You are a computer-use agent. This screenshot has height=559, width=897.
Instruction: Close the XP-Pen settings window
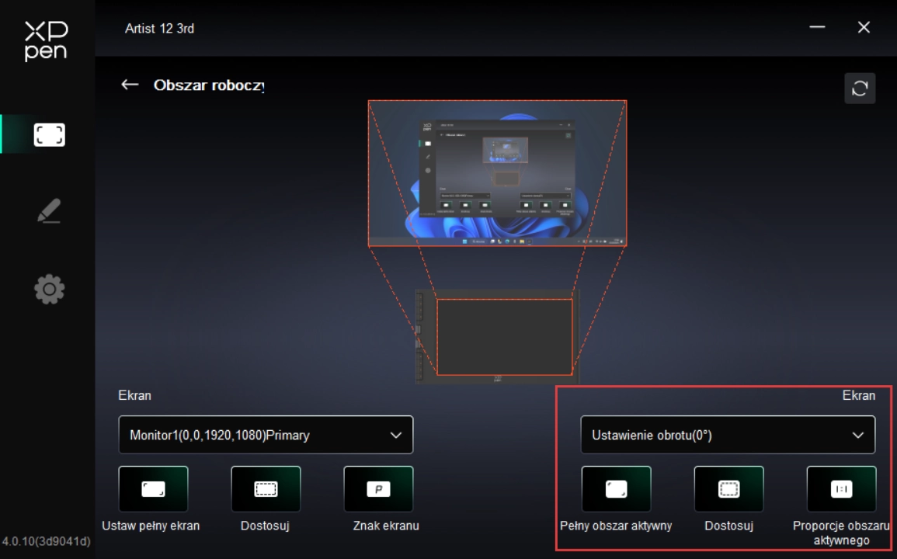(864, 28)
